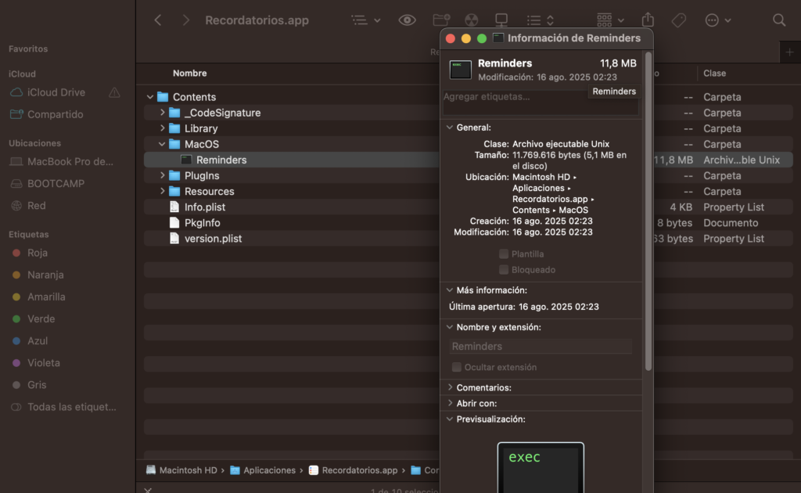This screenshot has width=801, height=493.
Task: Click the Share icon in toolbar
Action: [x=648, y=20]
